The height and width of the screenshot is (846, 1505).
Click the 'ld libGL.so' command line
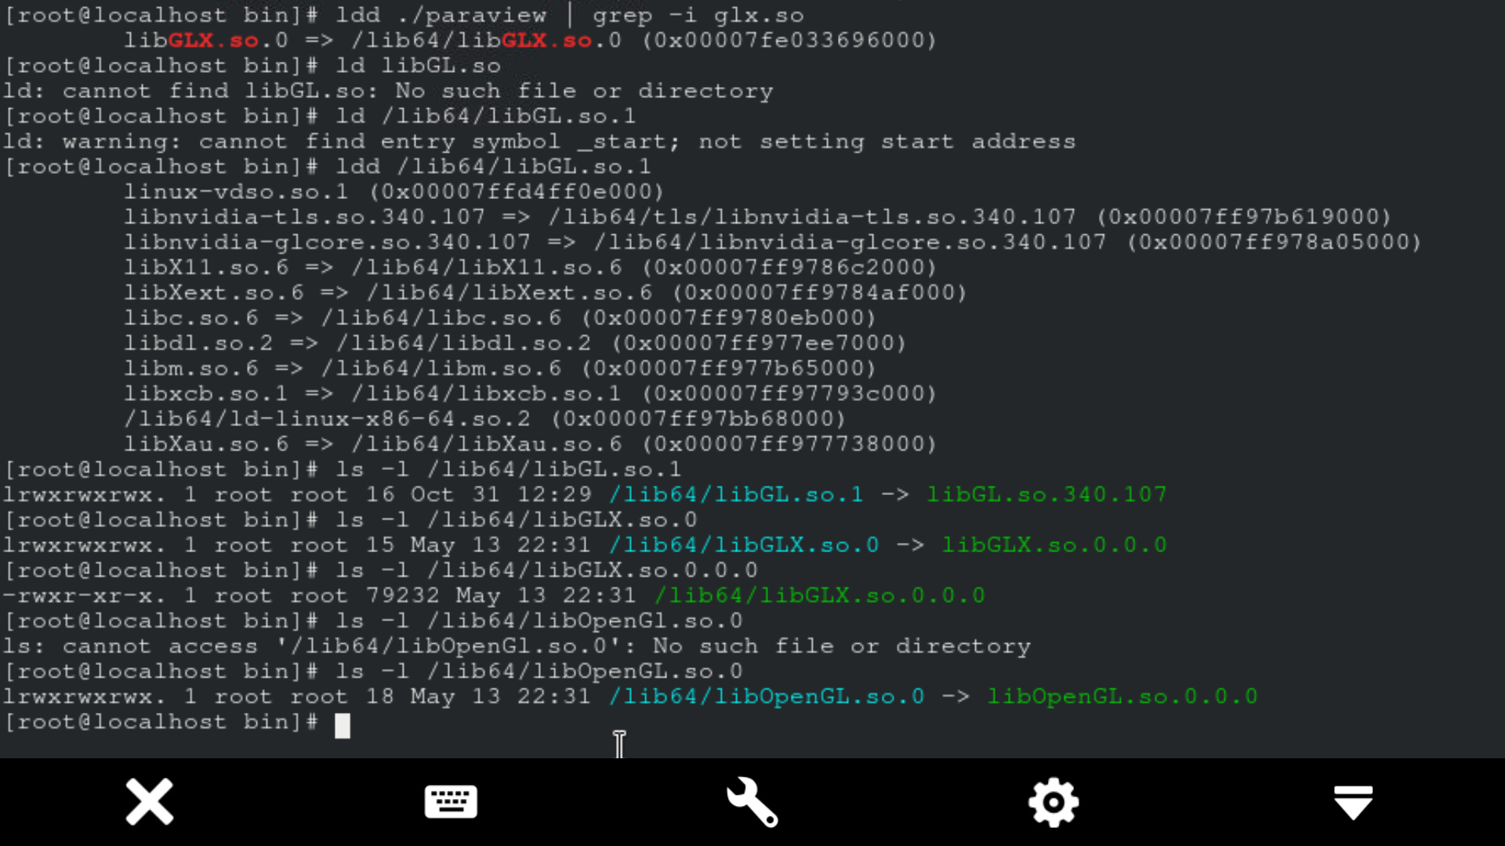tap(252, 66)
